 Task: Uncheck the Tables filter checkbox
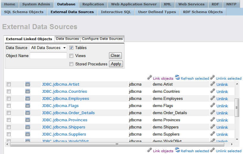coord(71,48)
